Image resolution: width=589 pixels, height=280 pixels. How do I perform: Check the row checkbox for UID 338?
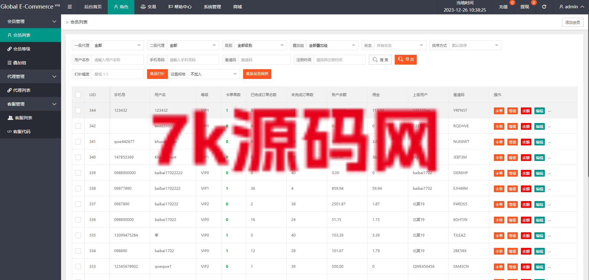tap(78, 189)
